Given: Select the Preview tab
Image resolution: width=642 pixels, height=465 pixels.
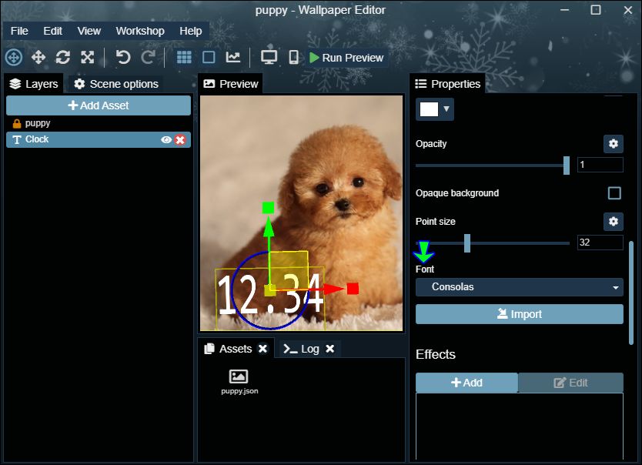Looking at the screenshot, I should [x=231, y=84].
